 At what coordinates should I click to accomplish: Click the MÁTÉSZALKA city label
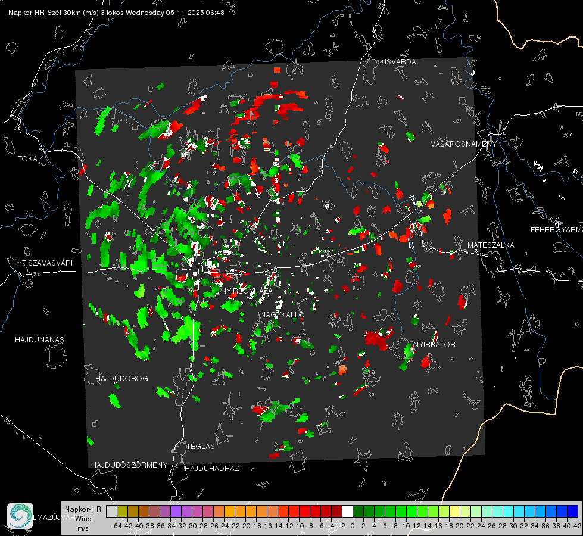[491, 245]
